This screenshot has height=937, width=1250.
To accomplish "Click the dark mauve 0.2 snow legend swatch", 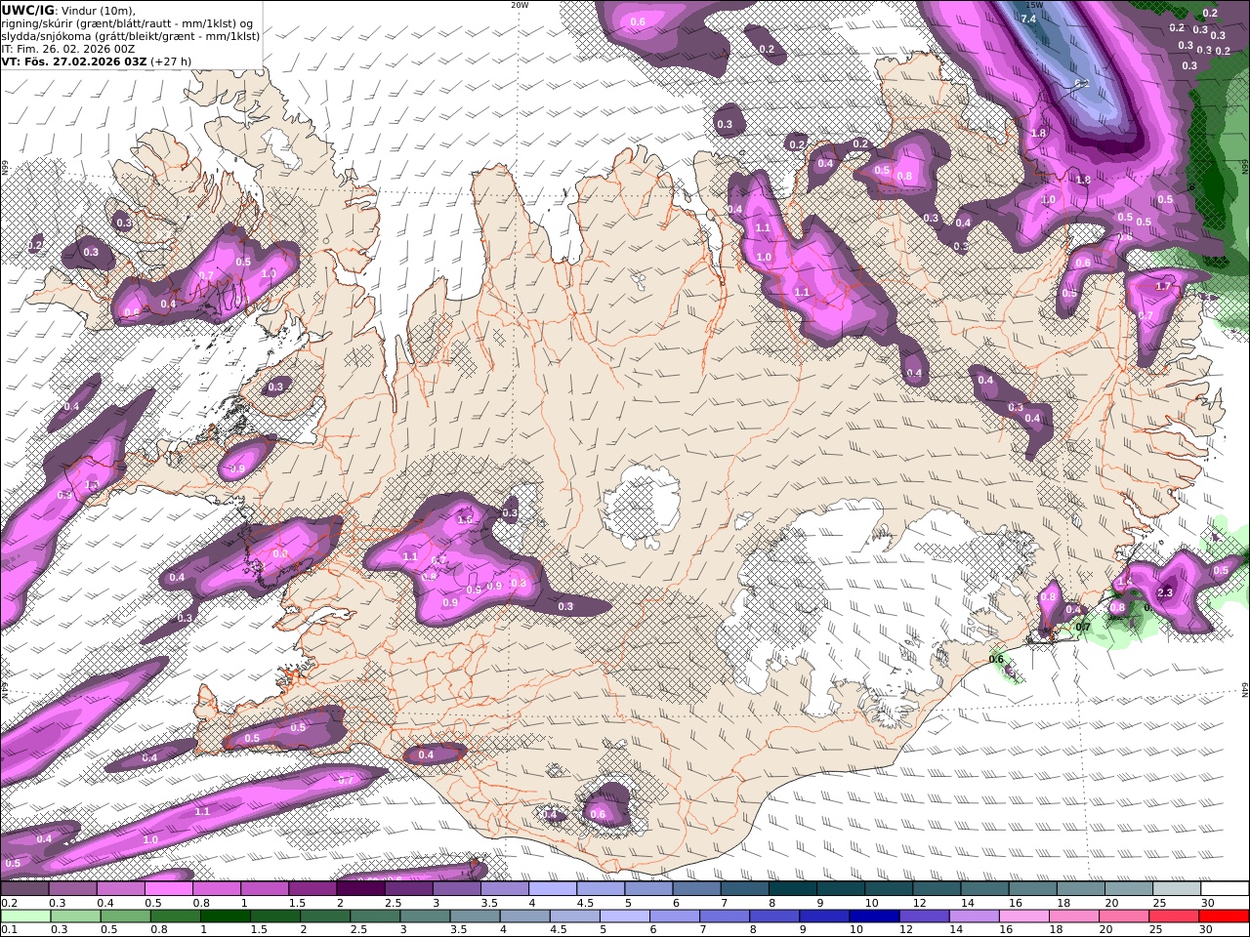I will (x=24, y=889).
